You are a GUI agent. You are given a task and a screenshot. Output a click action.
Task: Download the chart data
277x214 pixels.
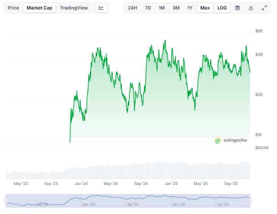251,8
